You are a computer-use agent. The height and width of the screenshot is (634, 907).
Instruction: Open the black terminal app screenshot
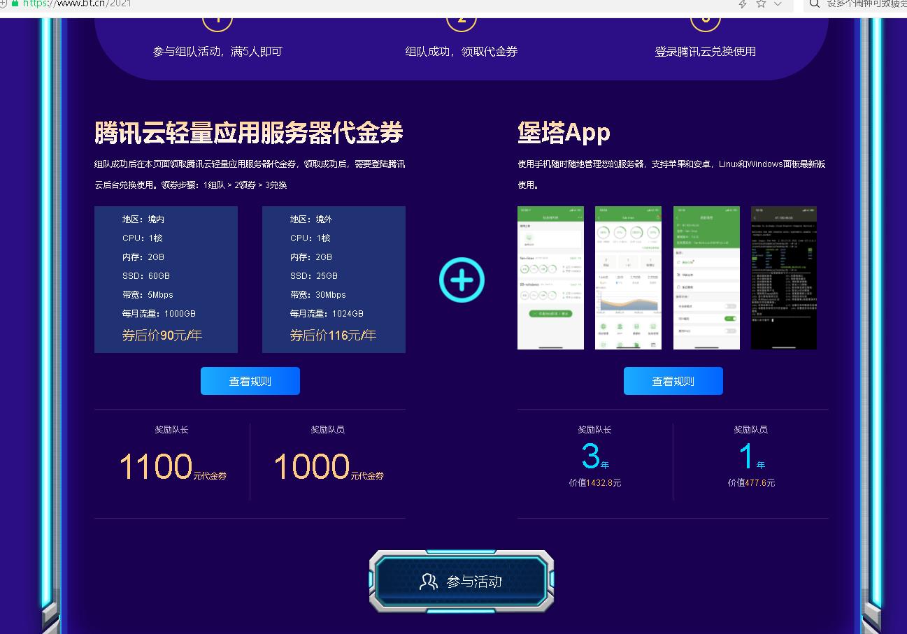tap(783, 278)
